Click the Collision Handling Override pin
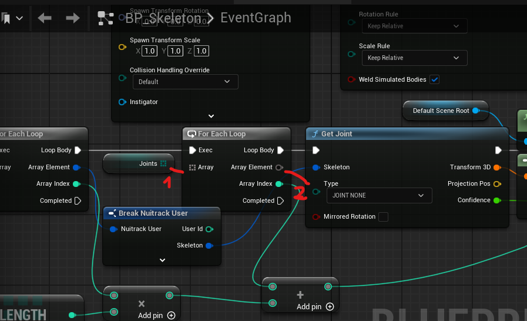The image size is (527, 321). tap(122, 78)
